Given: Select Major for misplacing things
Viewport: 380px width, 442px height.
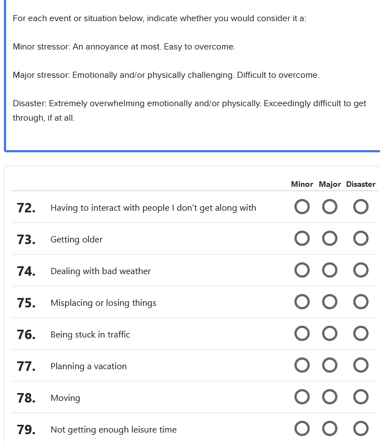Looking at the screenshot, I should [330, 302].
